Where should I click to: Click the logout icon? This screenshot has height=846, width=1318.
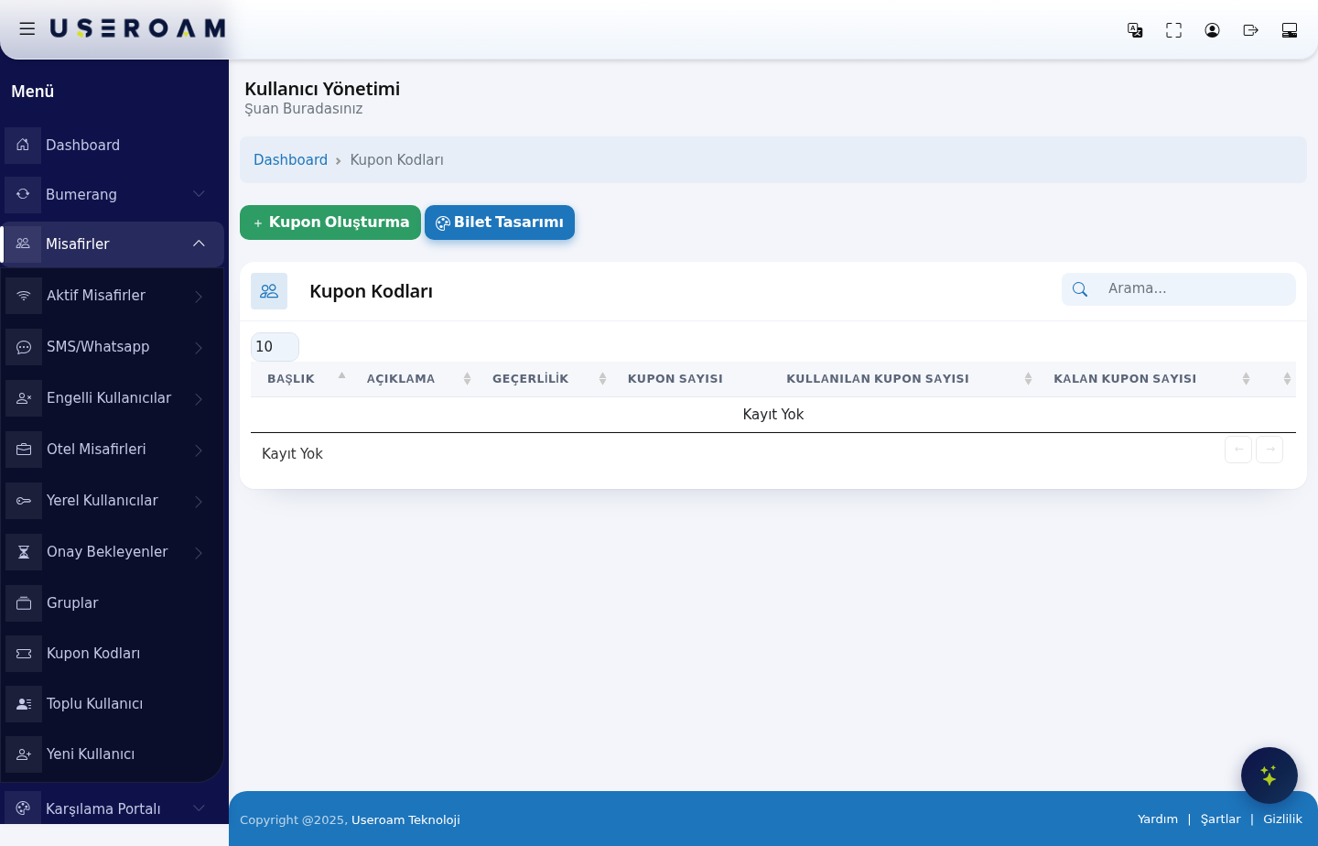coord(1250,30)
